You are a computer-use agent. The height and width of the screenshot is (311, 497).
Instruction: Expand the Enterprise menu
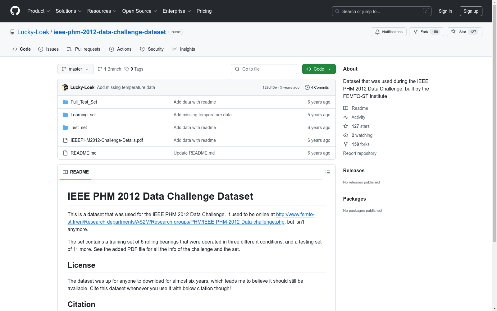pos(177,11)
